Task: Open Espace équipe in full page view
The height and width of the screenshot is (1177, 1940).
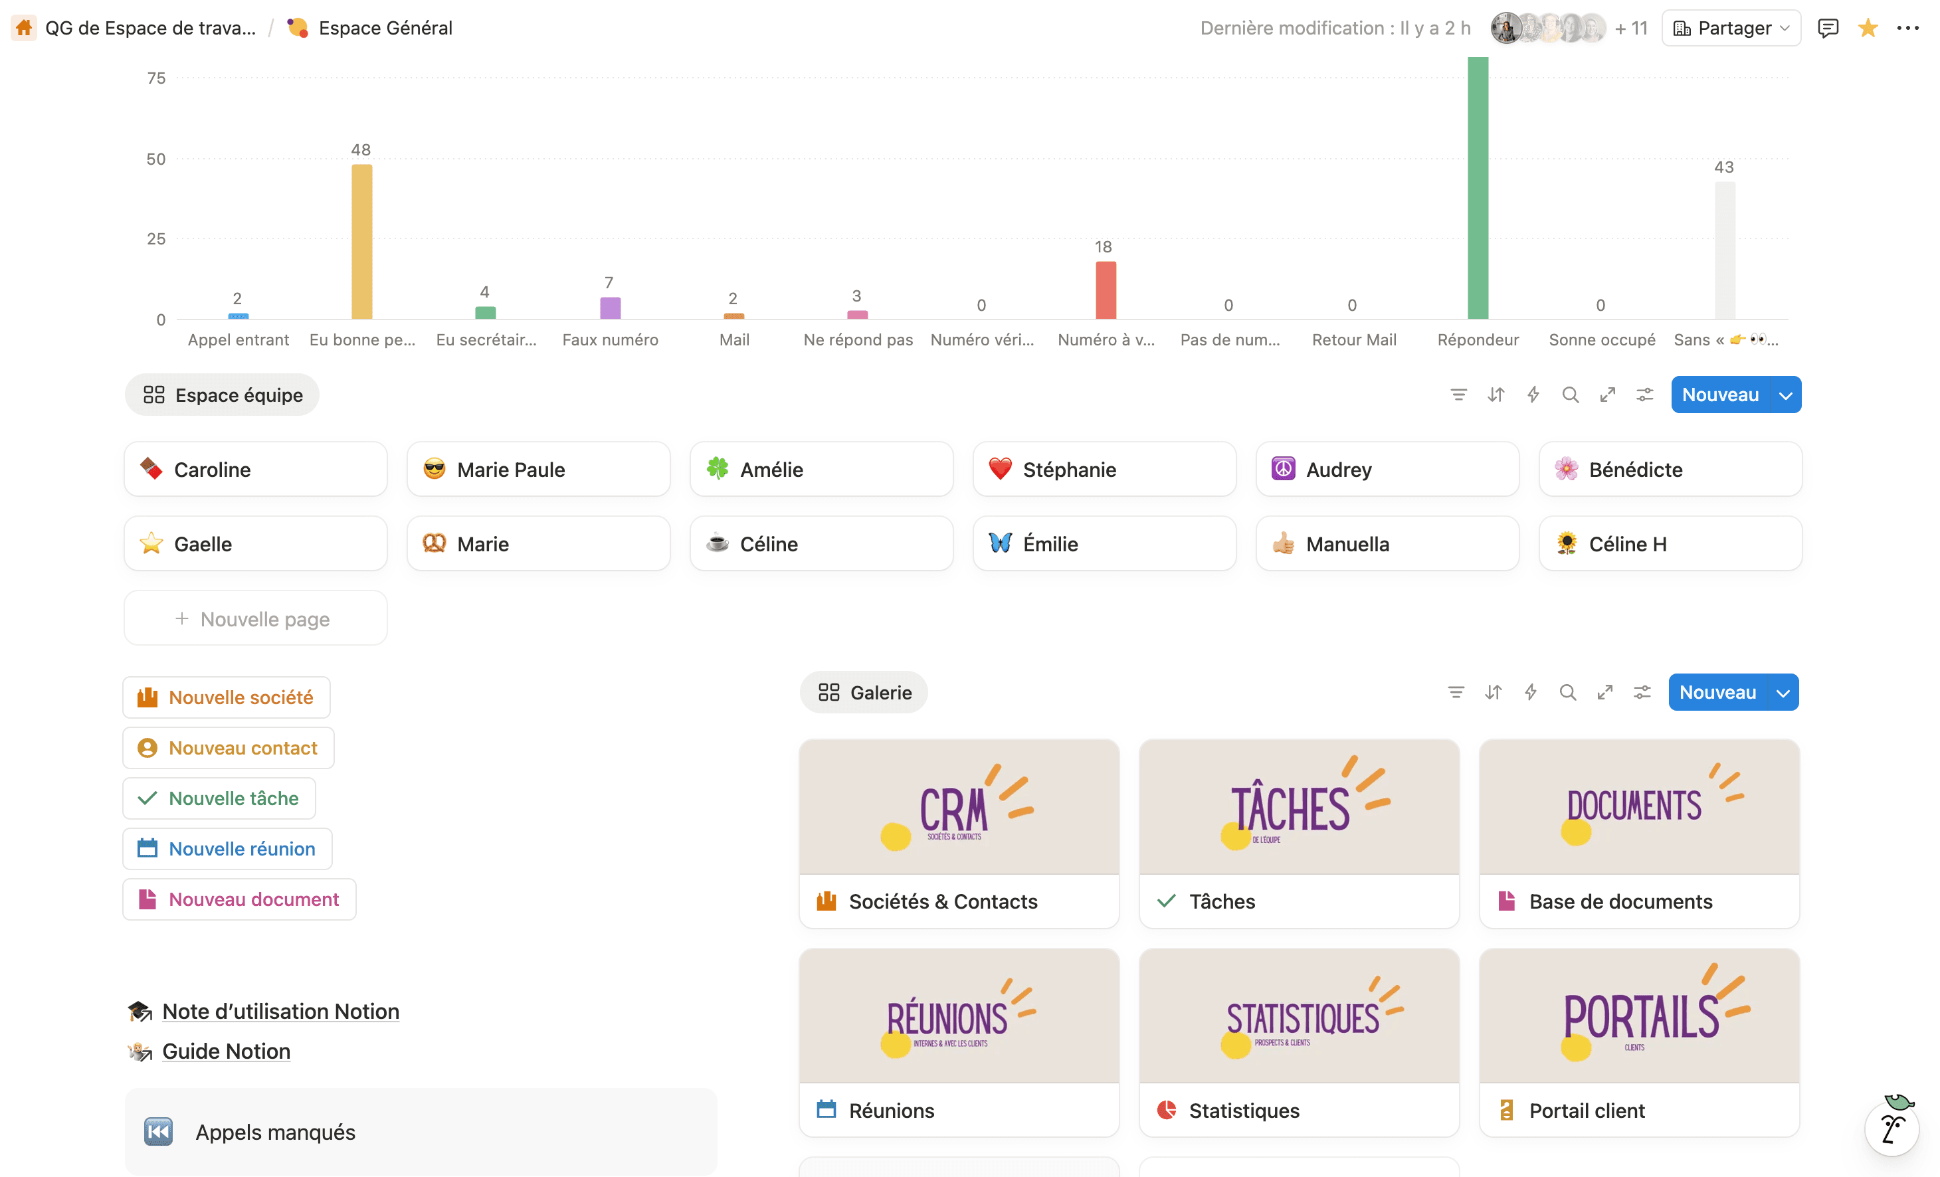Action: click(x=1608, y=395)
